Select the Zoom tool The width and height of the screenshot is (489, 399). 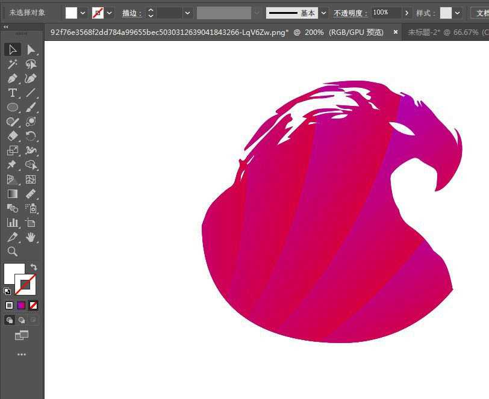coord(13,252)
